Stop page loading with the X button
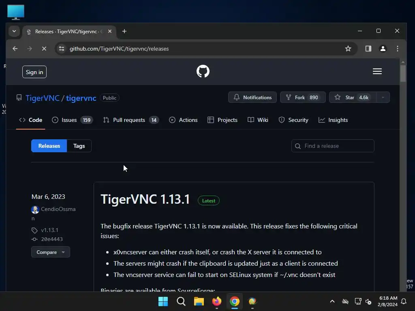Image resolution: width=415 pixels, height=311 pixels. click(44, 49)
